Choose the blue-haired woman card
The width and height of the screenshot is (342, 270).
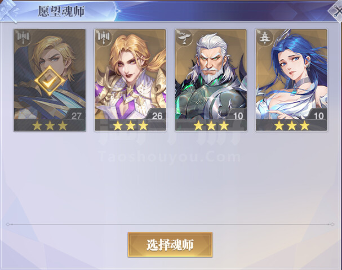pyautogui.click(x=291, y=80)
